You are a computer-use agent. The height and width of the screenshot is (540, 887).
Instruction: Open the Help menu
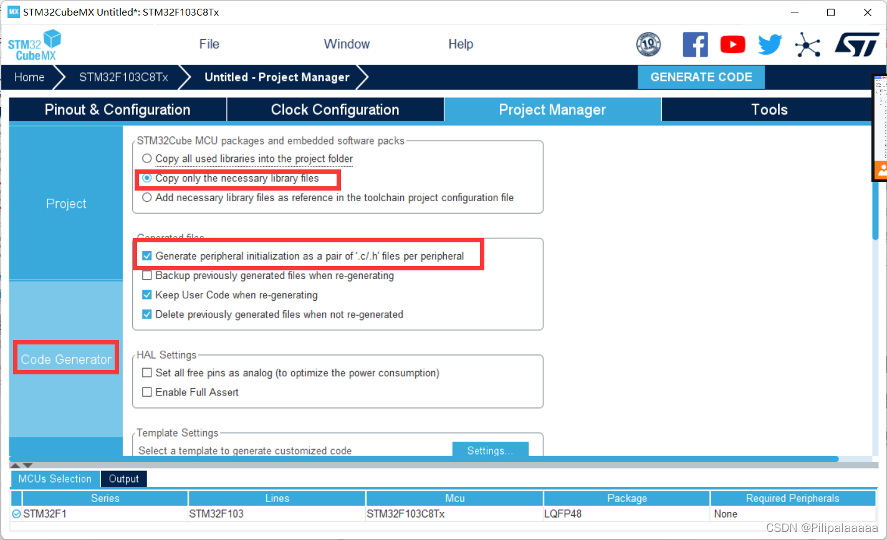[x=461, y=44]
